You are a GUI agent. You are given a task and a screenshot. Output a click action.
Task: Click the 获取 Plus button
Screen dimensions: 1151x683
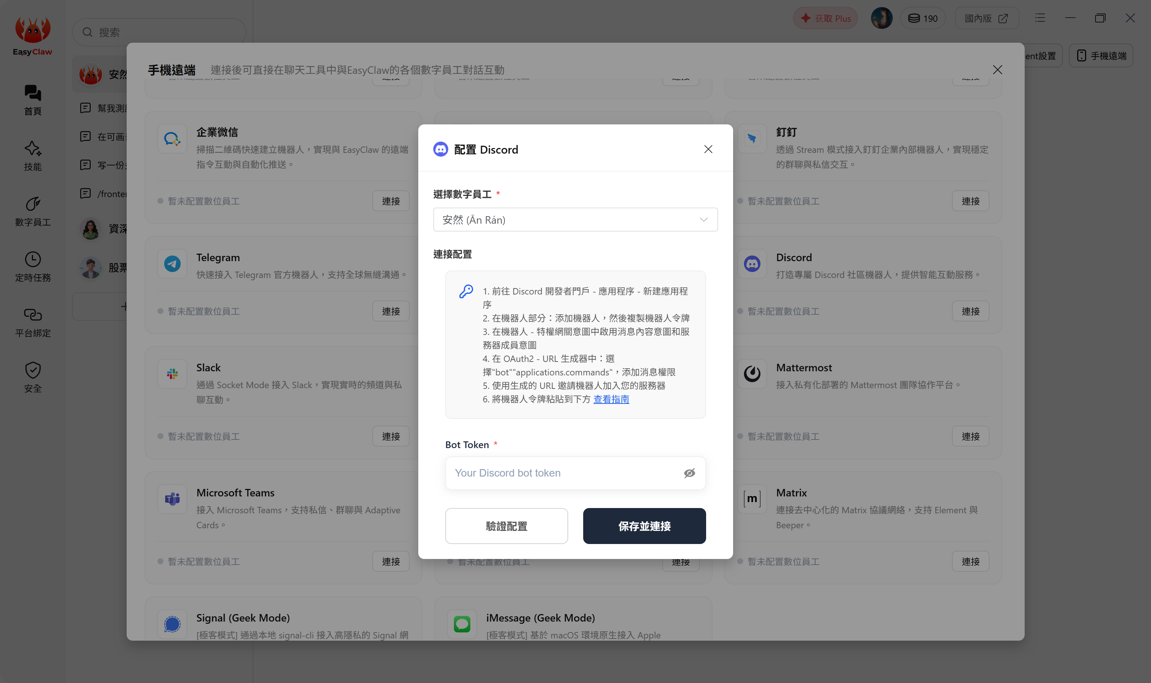click(826, 18)
